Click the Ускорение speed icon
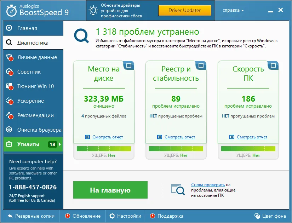 [10, 101]
